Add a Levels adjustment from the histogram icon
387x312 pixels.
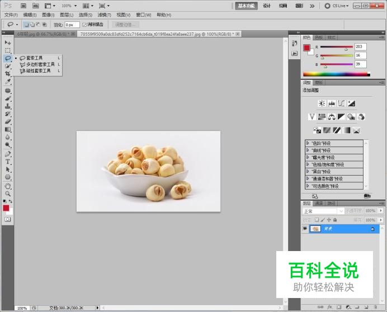332,103
